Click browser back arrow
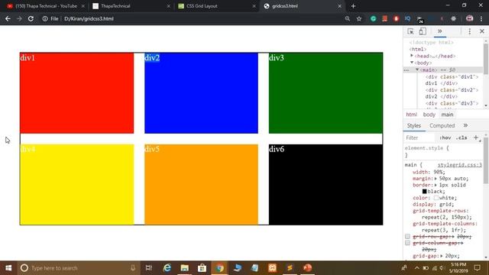The height and width of the screenshot is (275, 489). tap(8, 18)
